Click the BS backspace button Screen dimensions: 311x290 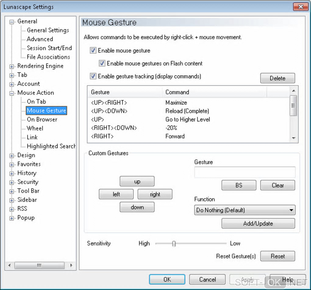tap(239, 185)
